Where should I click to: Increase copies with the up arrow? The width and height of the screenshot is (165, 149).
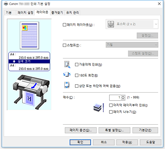(x=123, y=96)
